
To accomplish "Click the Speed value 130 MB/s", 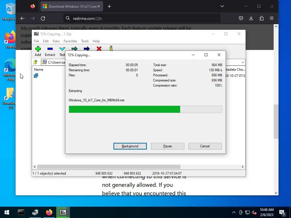I will [215, 70].
